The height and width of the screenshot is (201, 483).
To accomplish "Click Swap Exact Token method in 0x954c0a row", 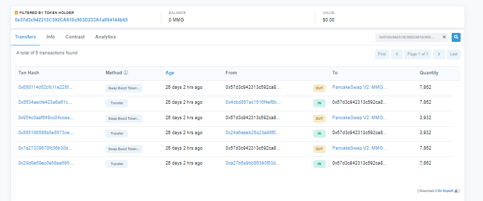I will coord(124,119).
